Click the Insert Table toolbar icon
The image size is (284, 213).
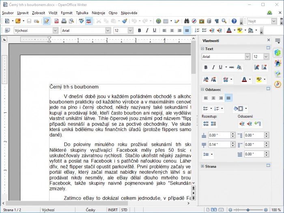click(166, 21)
